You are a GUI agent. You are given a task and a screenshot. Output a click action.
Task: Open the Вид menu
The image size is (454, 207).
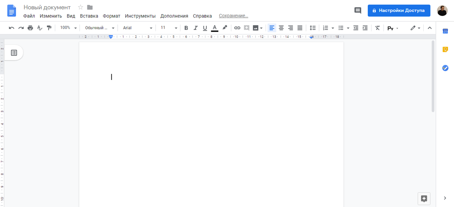click(71, 16)
